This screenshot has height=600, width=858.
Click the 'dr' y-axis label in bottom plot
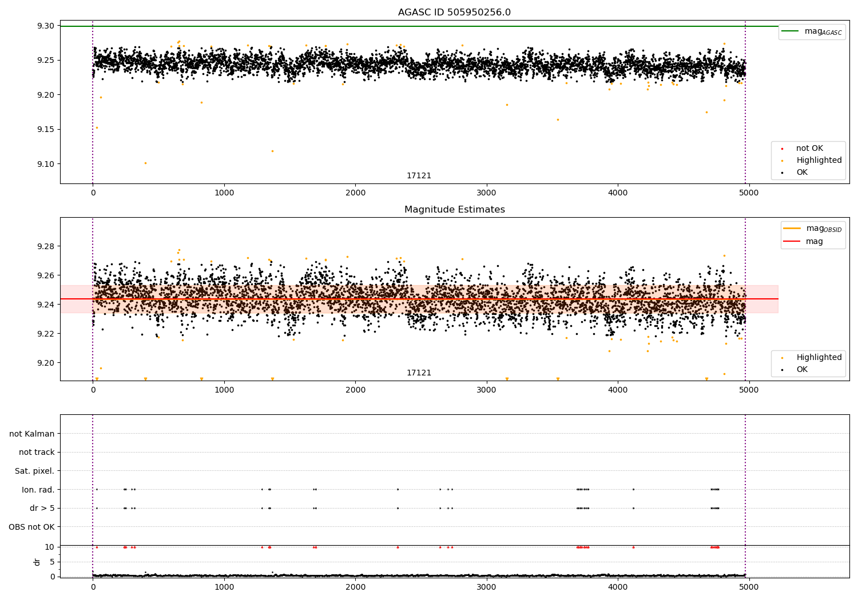(37, 562)
